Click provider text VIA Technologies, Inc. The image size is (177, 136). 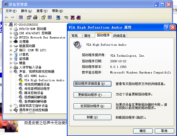click(x=128, y=56)
